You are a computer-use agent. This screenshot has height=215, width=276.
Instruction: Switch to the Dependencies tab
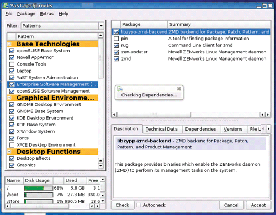click(x=200, y=129)
